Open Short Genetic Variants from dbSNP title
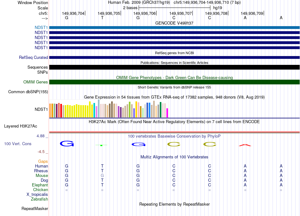 [174, 87]
